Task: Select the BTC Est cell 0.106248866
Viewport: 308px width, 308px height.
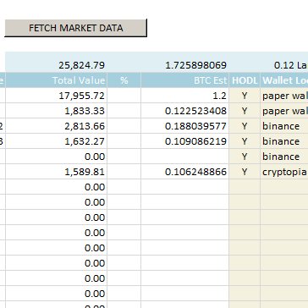Action: tap(184, 172)
